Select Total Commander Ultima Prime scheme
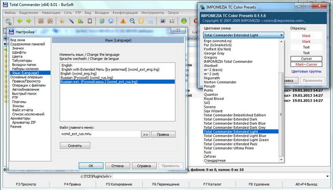Screen dimensions: 333x190 tap(229, 148)
